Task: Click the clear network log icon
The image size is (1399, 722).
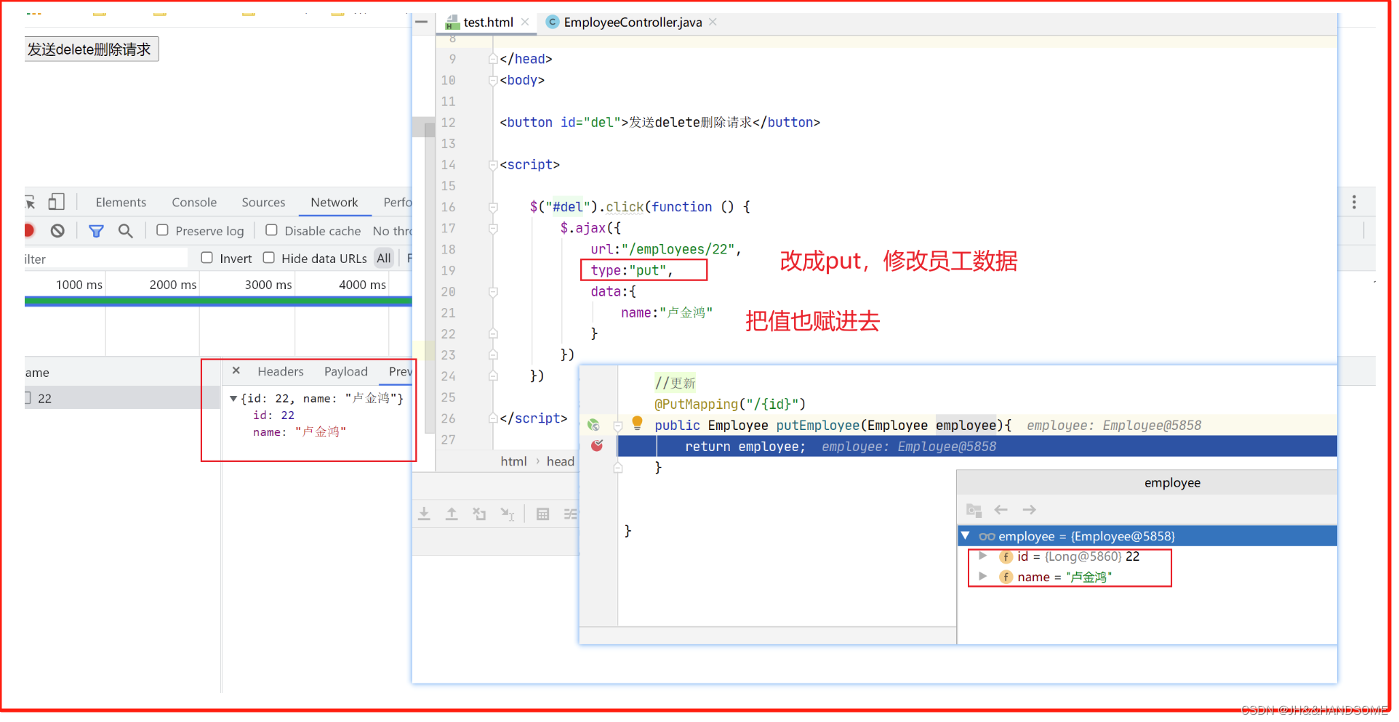Action: [x=57, y=231]
